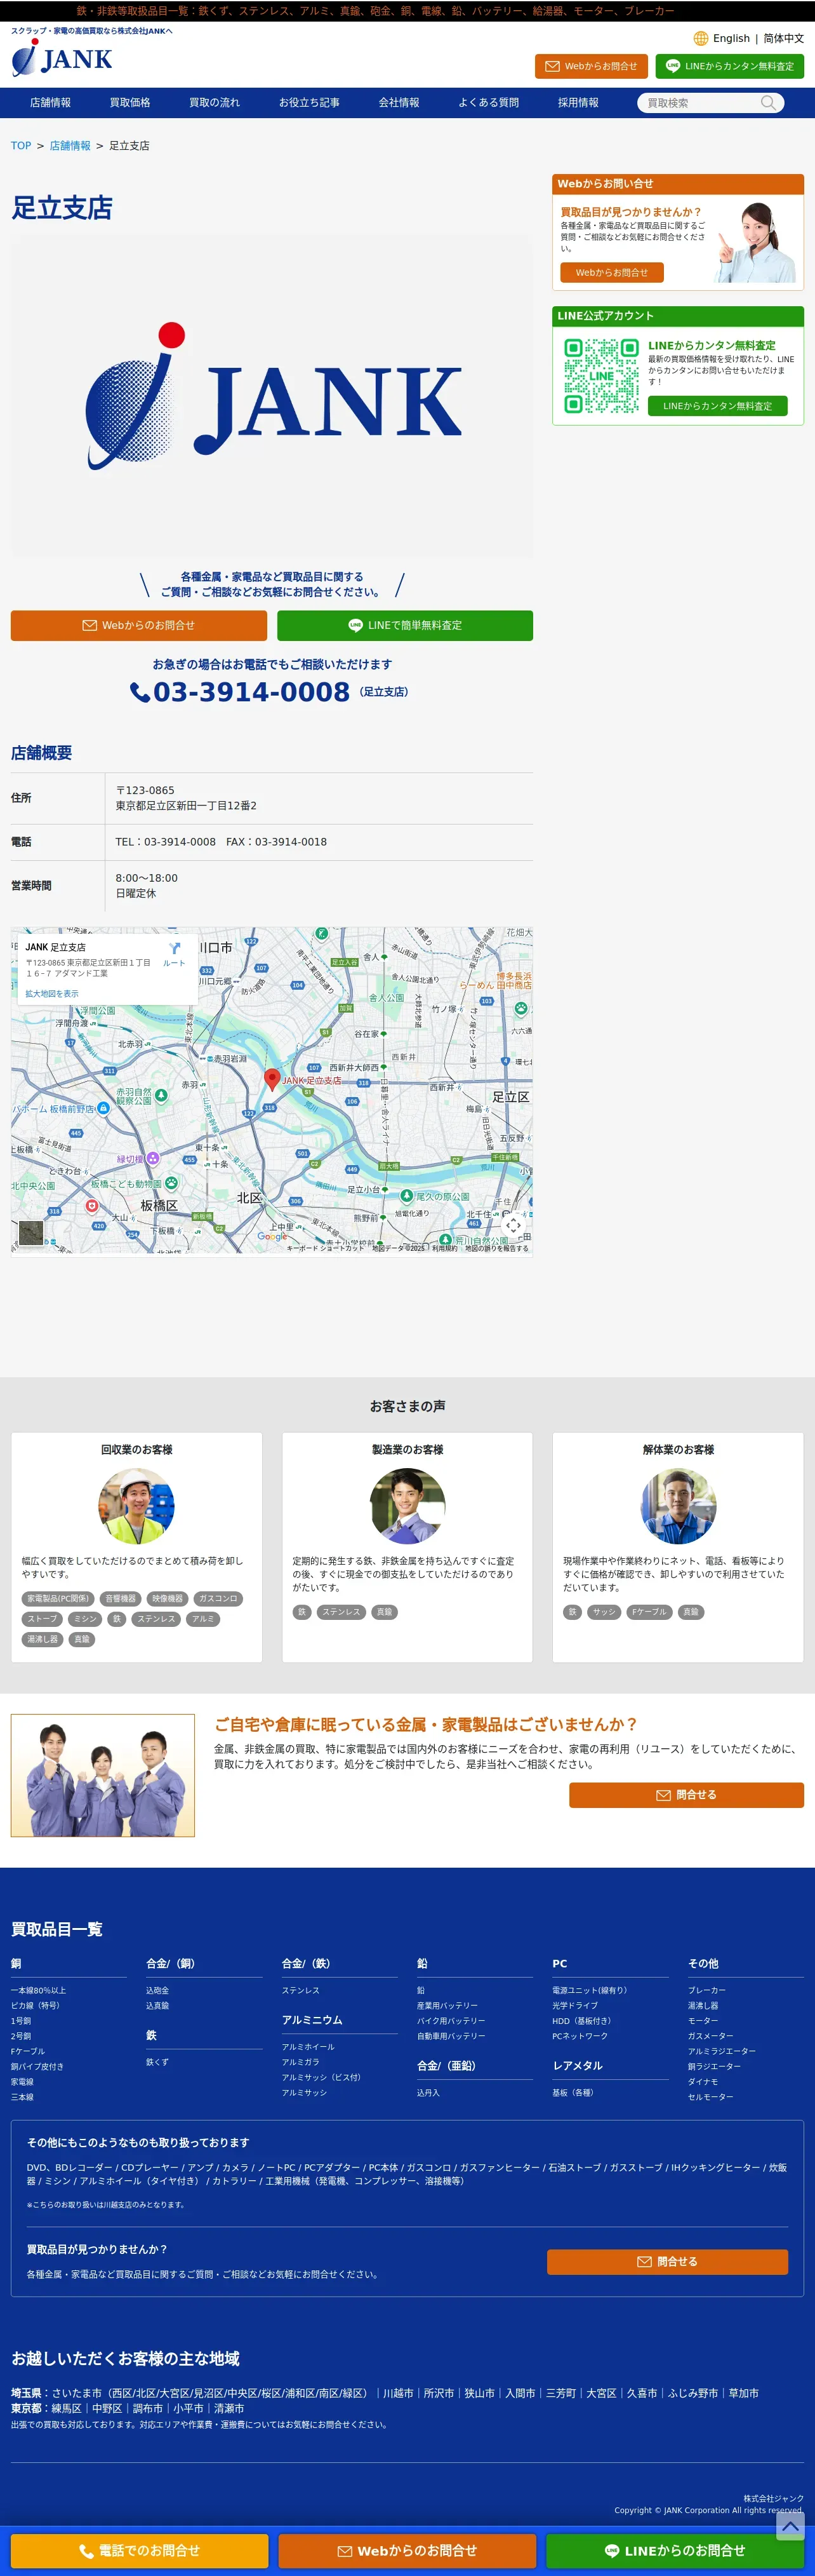Viewport: 815px width, 2576px height.
Task: Click the LINE icon in header 無料査定 button
Action: [672, 66]
